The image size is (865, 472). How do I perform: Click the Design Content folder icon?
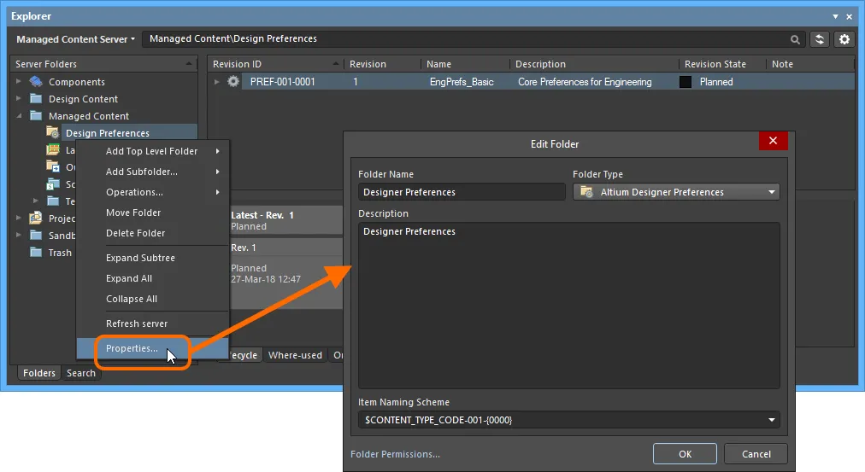click(36, 99)
